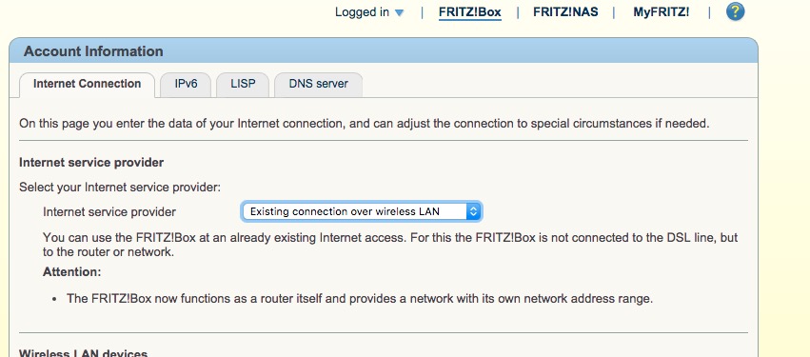810x357 pixels.
Task: Open help via the question mark icon
Action: pyautogui.click(x=735, y=11)
